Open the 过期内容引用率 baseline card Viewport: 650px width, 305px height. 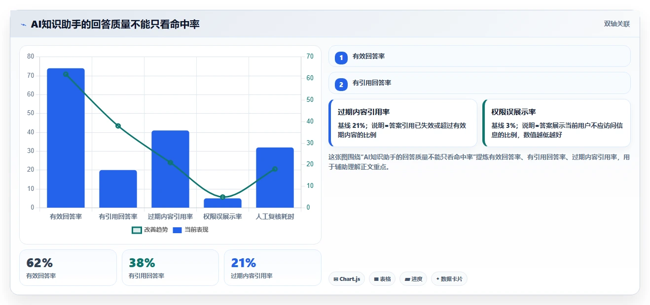point(403,123)
